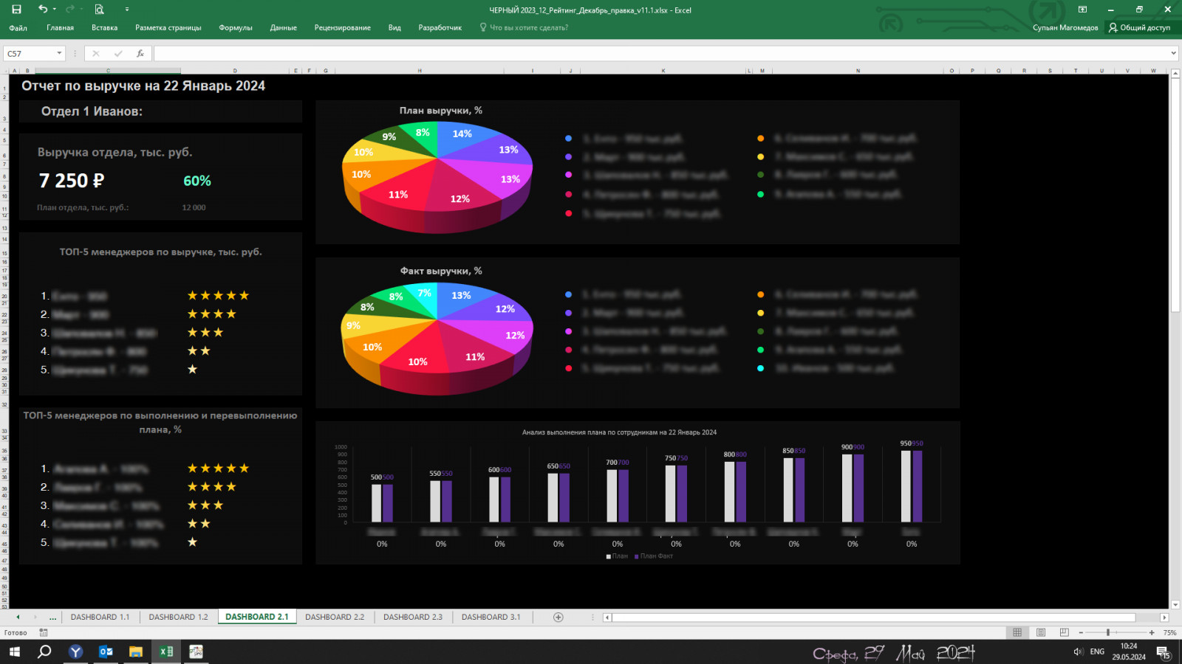The width and height of the screenshot is (1182, 664).
Task: Open the Разметка страницы ribbon tab
Action: click(168, 28)
